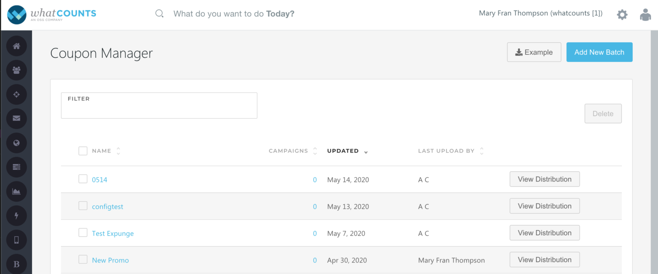The width and height of the screenshot is (658, 274).
Task: Tick the select-all checkbox beside NAME header
Action: pos(83,151)
